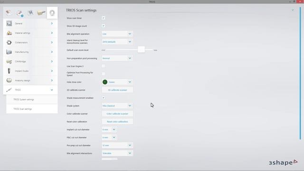The image size is (304, 171).
Task: Open TRIOS Scan settings submenu item
Action: (32, 109)
